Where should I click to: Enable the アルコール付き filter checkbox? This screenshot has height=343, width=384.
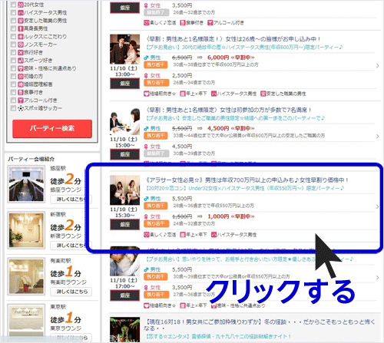(13, 100)
